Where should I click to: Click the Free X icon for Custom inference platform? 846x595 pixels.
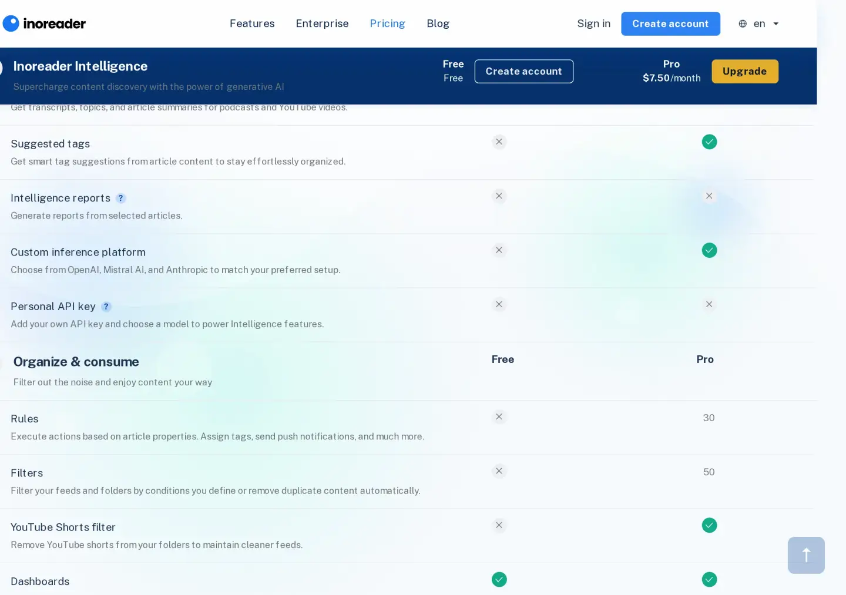tap(499, 250)
